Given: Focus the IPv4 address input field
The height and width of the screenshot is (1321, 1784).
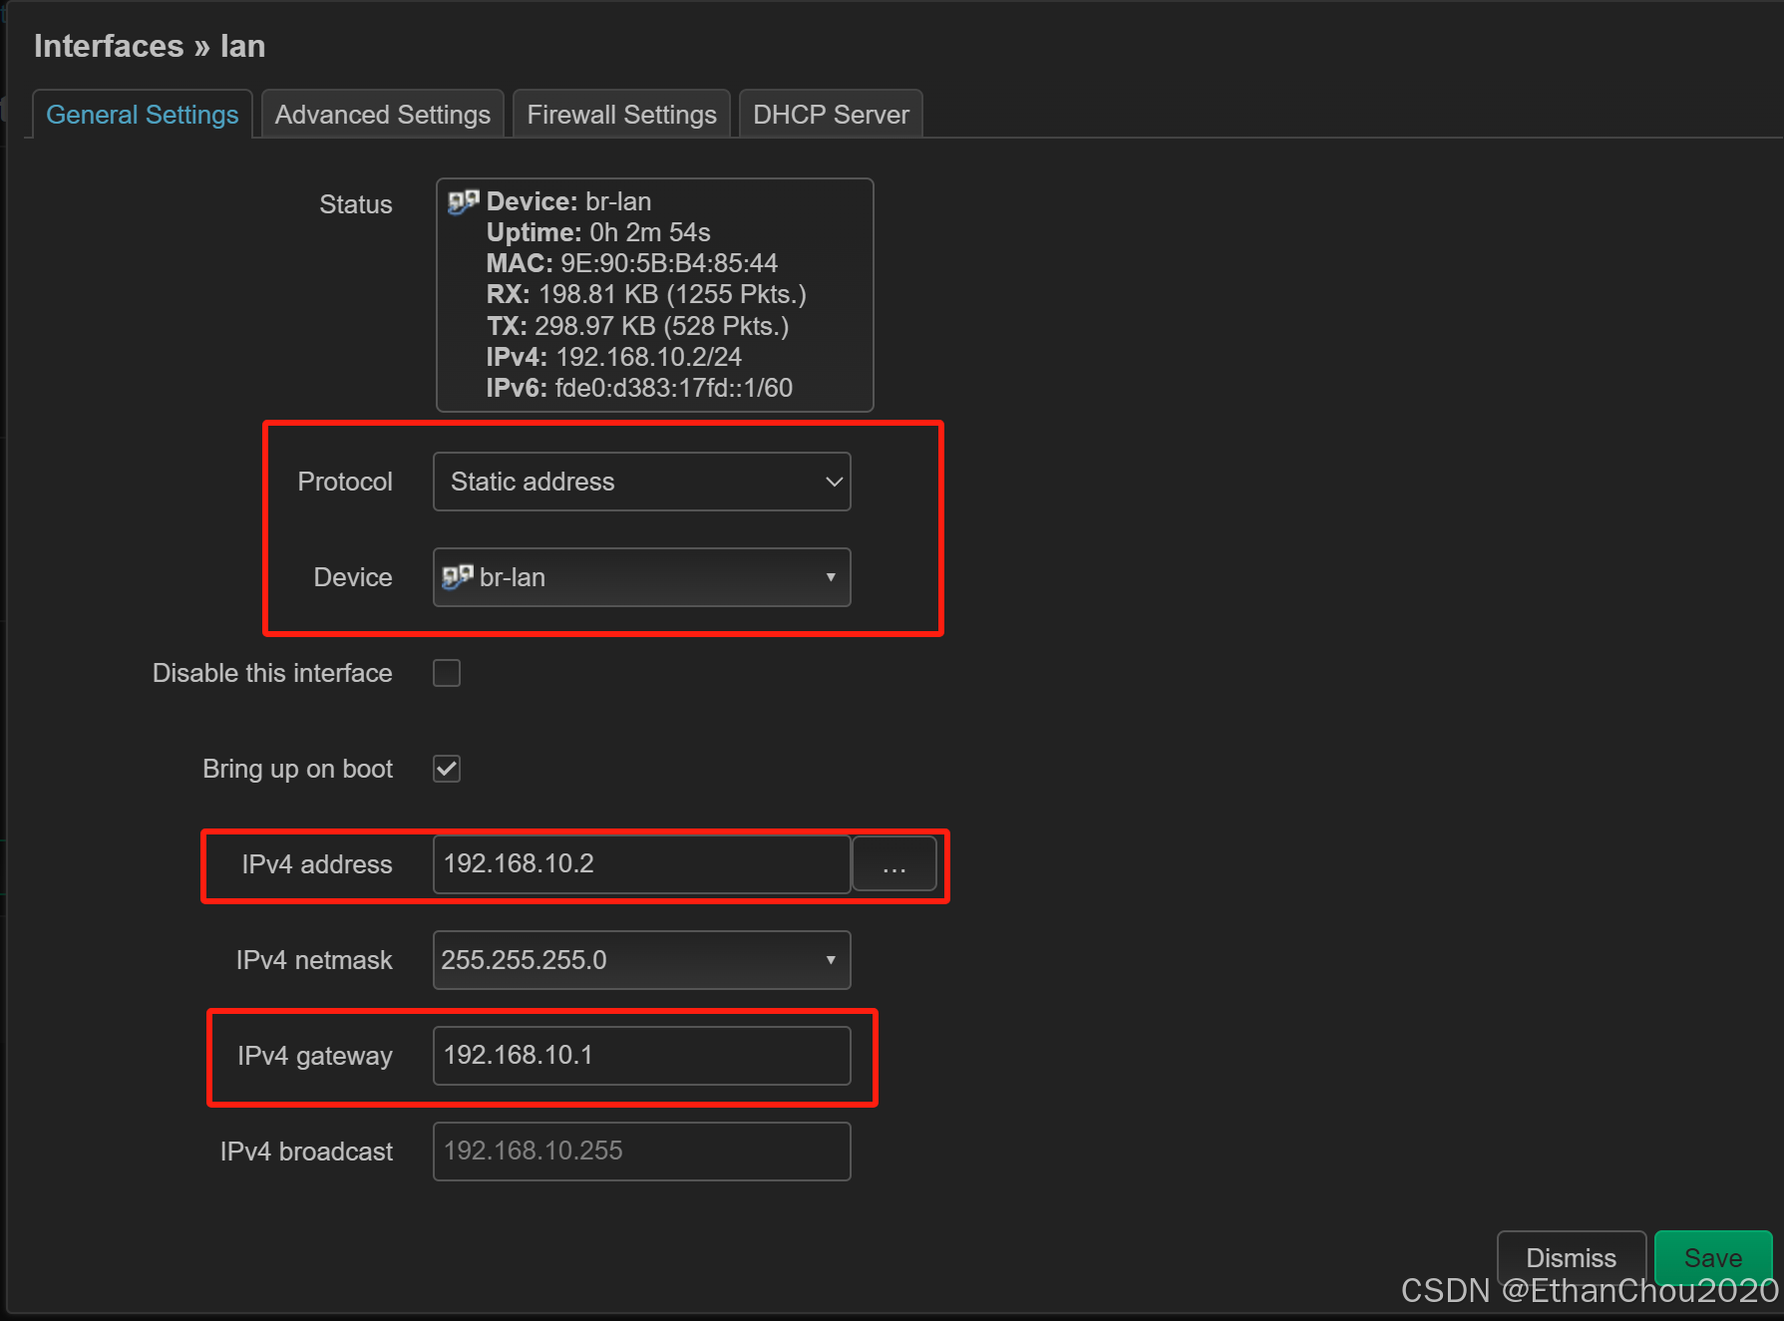Looking at the screenshot, I should click(642, 864).
